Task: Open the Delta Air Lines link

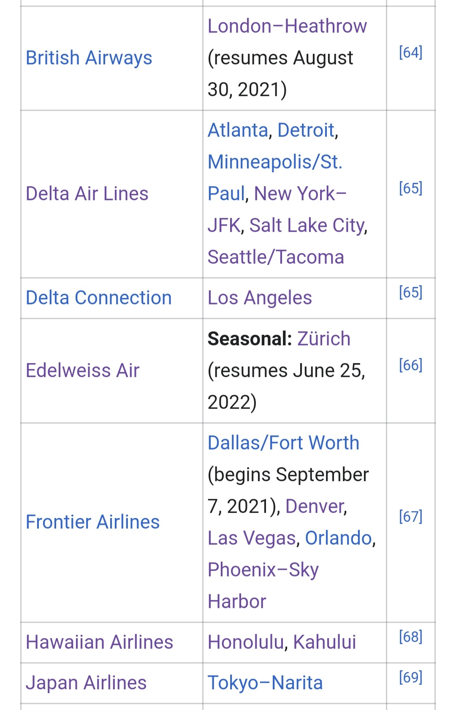Action: click(x=87, y=194)
